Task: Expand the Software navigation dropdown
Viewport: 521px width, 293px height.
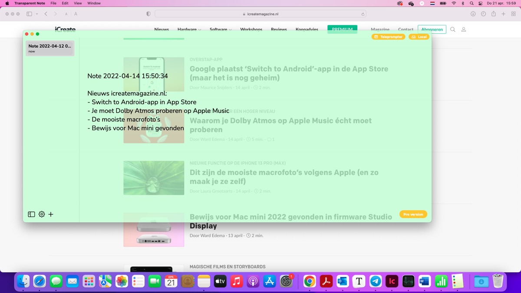Action: (220, 30)
